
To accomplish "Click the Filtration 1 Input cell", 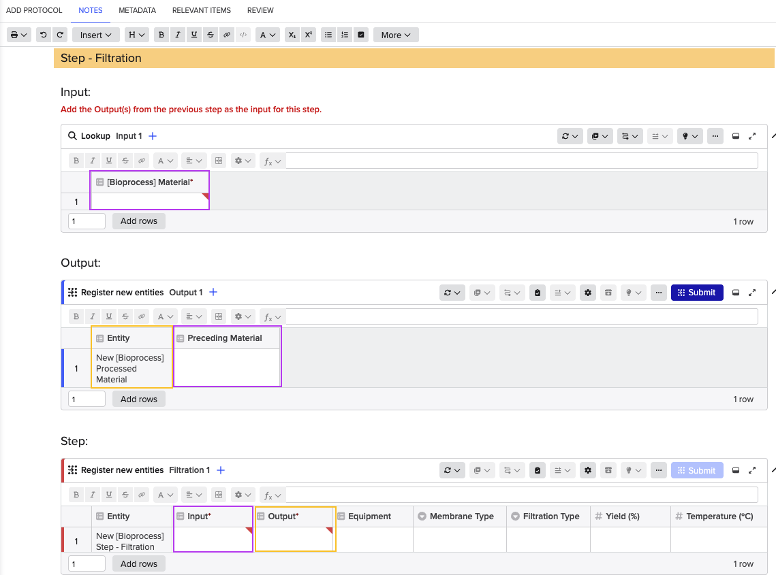I will click(x=213, y=539).
